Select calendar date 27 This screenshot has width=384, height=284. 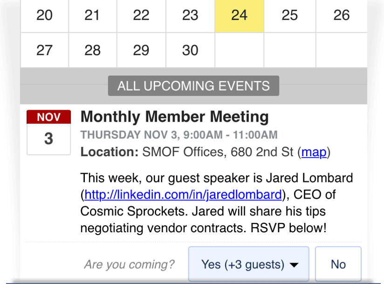tap(45, 50)
